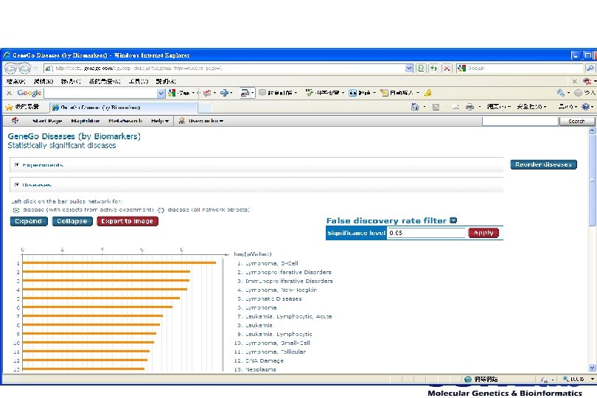Switch to the GeneGo Diseases browser tab
597x398 pixels.
(124, 108)
